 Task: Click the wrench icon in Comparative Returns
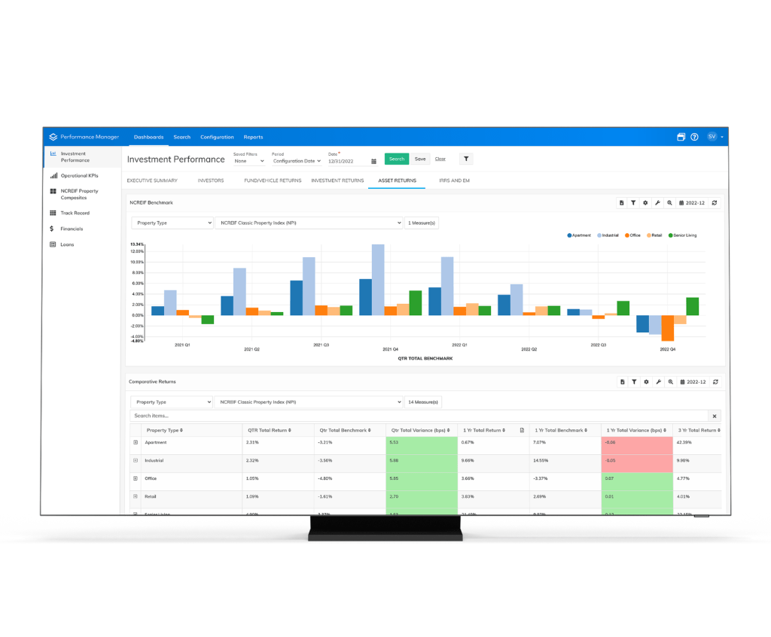(x=657, y=382)
